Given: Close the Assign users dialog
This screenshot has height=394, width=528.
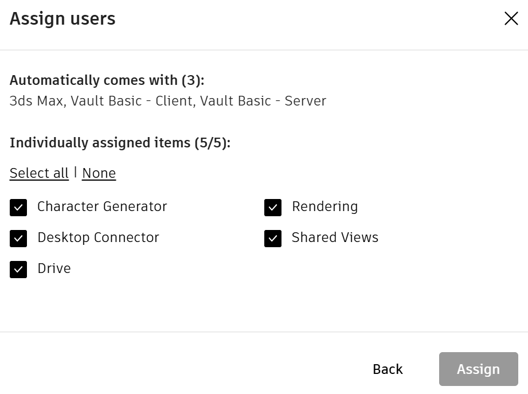Looking at the screenshot, I should pyautogui.click(x=511, y=19).
